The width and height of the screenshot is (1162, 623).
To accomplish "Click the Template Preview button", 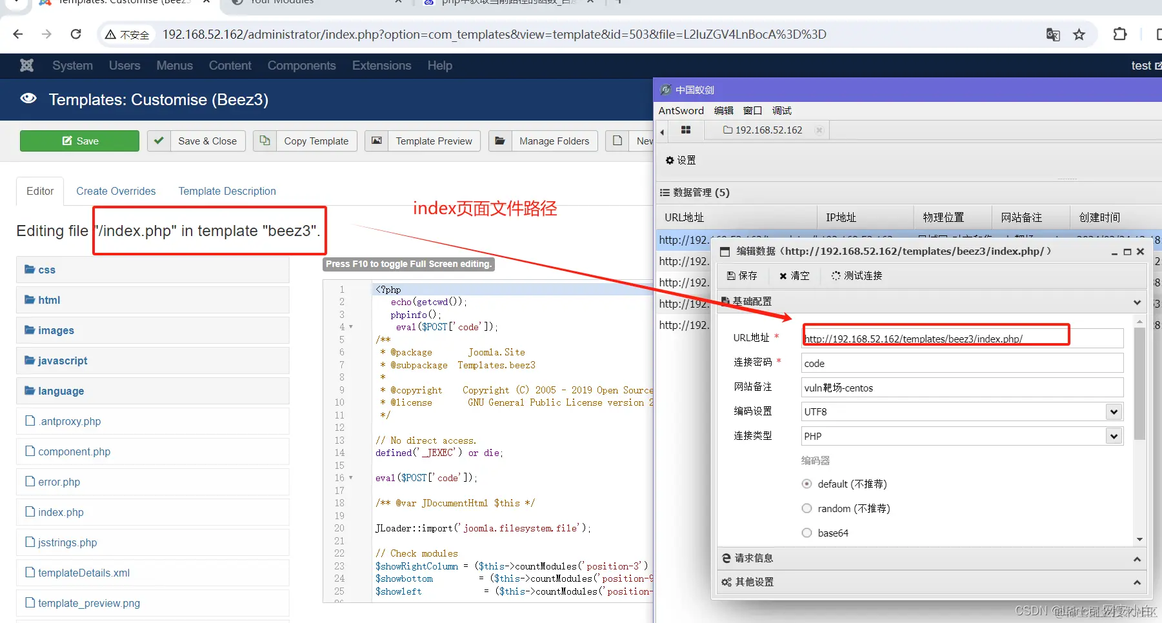I will (423, 141).
